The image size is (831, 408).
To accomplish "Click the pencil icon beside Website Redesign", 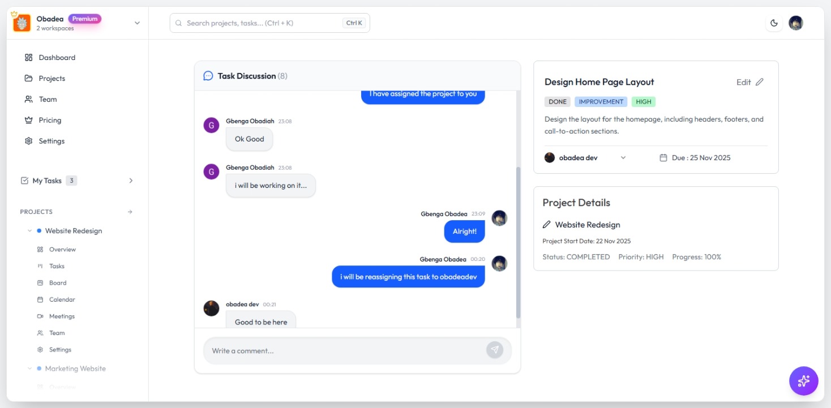I will coord(546,225).
